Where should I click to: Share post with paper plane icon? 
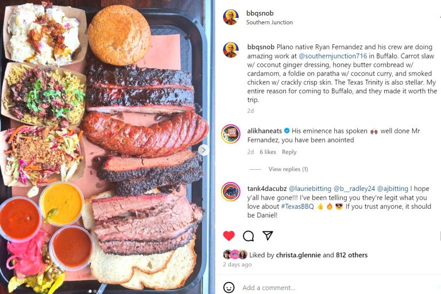[x=268, y=235]
